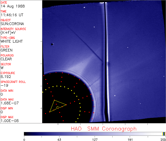The width and height of the screenshot is (166, 141).
Task: Select the time value 11:46:16 UT
Action: click(x=12, y=15)
